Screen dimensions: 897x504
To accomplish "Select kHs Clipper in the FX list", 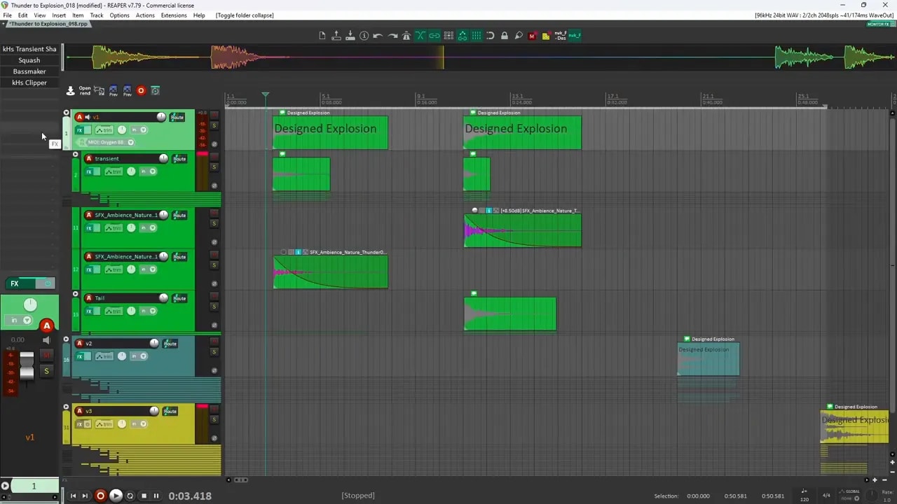I will coord(29,83).
